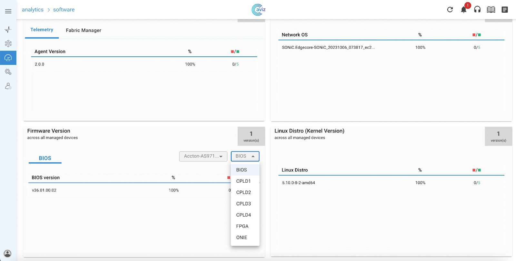Click the 100% value in Agent Version row
Image resolution: width=516 pixels, height=261 pixels.
pos(190,64)
